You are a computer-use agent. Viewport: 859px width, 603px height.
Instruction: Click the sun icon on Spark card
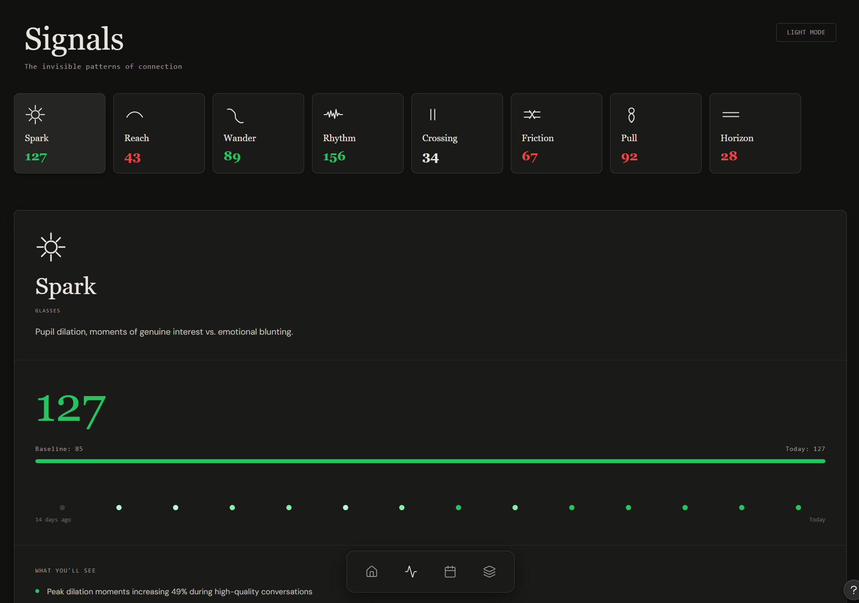(35, 115)
